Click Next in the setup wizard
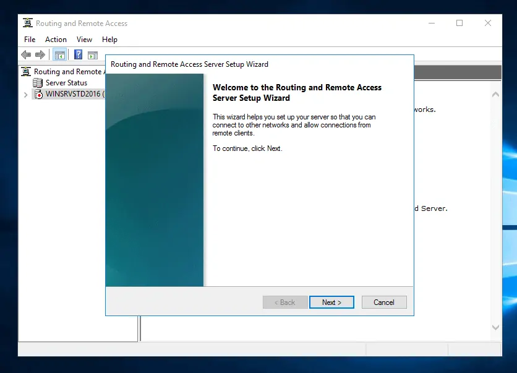 (331, 302)
